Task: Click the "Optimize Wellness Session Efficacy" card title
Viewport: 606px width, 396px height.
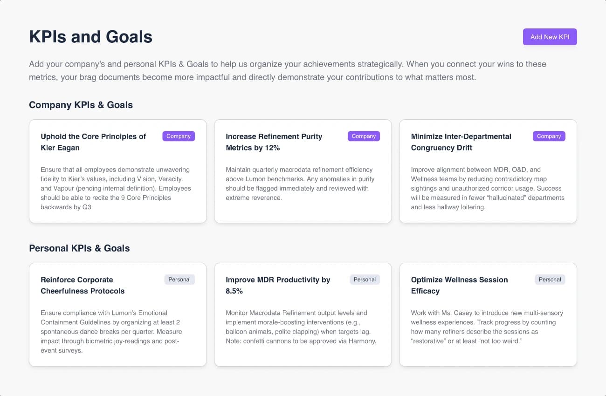Action: tap(459, 285)
